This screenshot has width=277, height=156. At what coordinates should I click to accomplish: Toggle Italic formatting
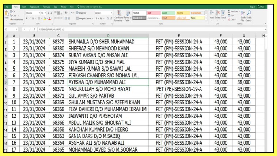pyautogui.click(x=30, y=18)
